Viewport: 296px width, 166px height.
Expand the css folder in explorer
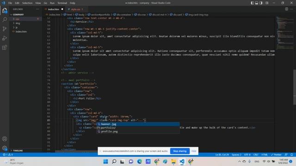coord(18,19)
